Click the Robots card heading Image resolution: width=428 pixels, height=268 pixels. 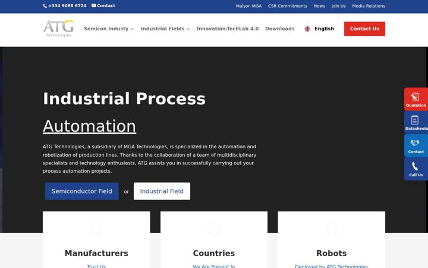pos(331,253)
